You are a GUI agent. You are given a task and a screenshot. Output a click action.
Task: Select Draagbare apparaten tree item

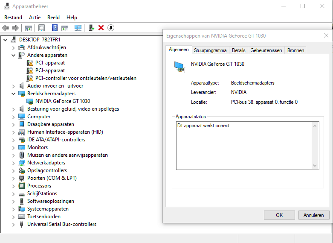[x=51, y=124]
